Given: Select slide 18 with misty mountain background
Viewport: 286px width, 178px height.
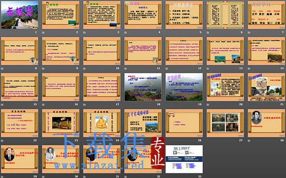Looking at the screenshot, I should tap(143, 87).
